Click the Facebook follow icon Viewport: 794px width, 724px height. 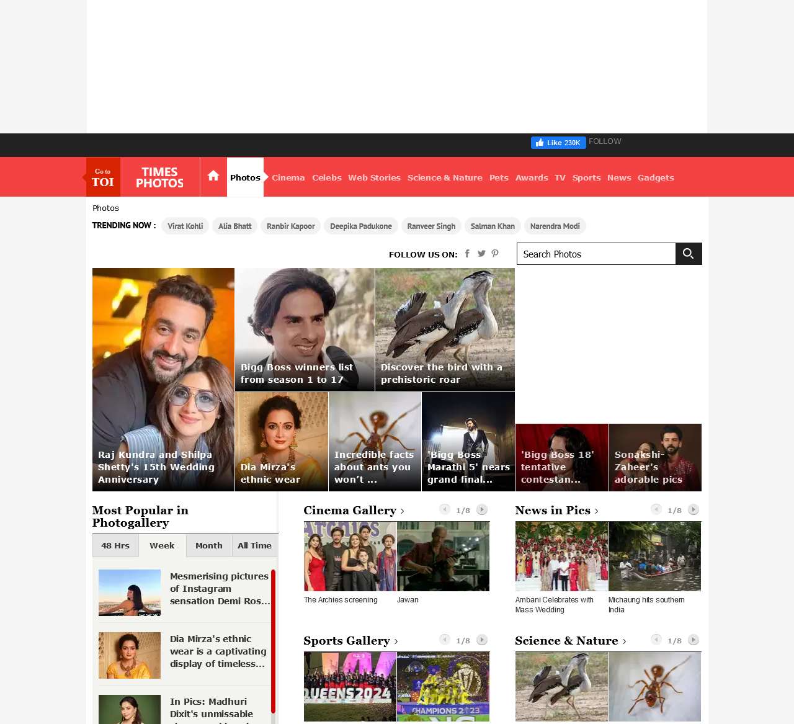467,254
